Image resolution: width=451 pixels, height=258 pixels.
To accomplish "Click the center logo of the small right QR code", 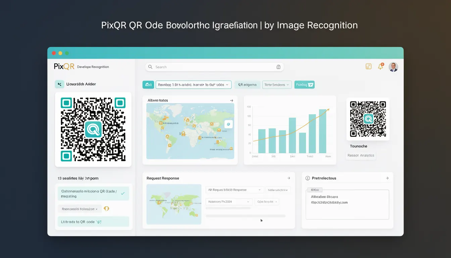I will (368, 119).
